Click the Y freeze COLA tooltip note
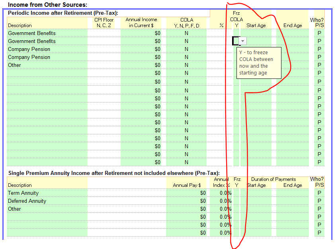Screen dimensions: 336x249 pyautogui.click(x=258, y=63)
